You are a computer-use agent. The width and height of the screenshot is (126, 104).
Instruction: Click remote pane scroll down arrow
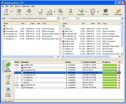pos(122,54)
